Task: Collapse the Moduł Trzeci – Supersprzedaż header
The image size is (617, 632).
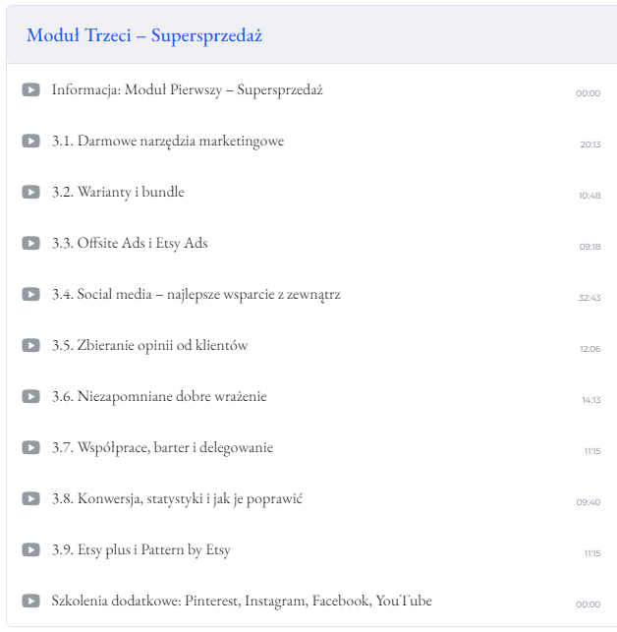Action: pyautogui.click(x=144, y=36)
